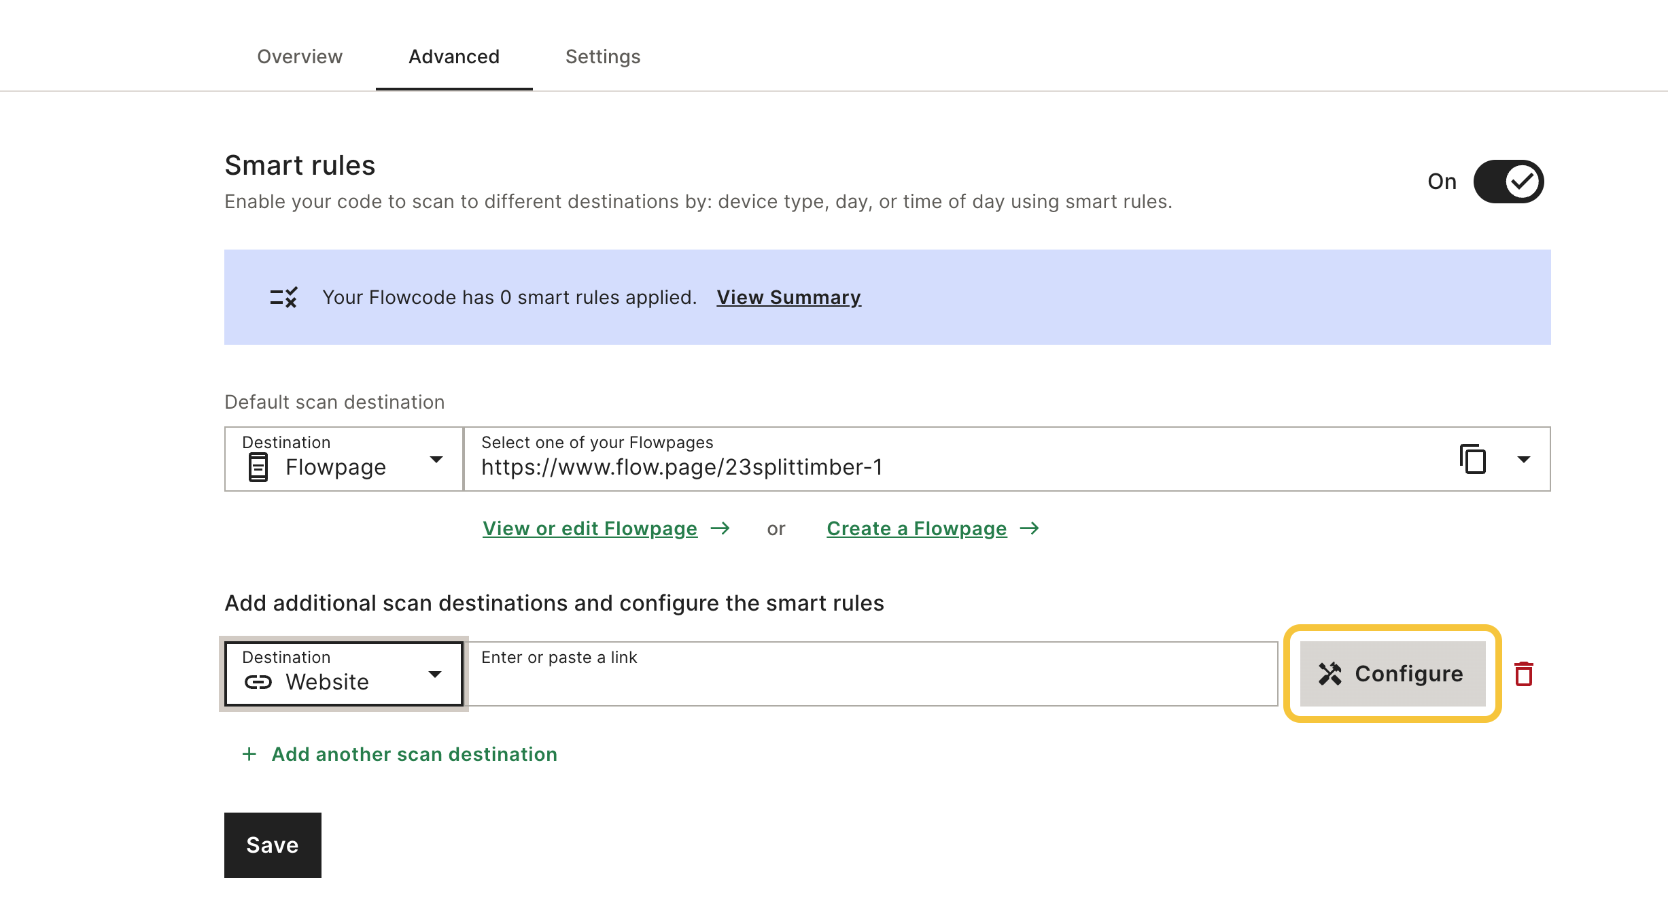Click the Website chain link icon
The image size is (1668, 918).
click(258, 682)
